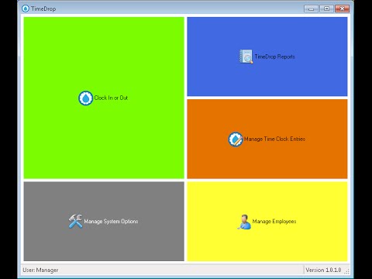372x279 pixels.
Task: Click the water drop Clock In icon
Action: tap(85, 98)
